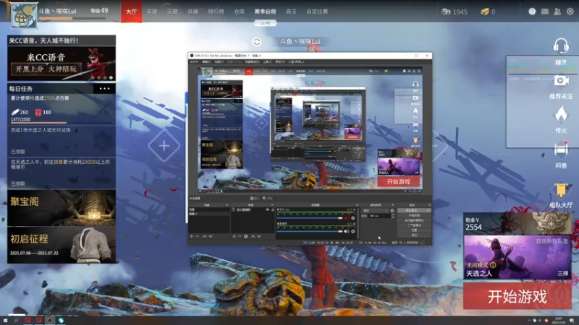
Task: Click the 铂金V rank panel
Action: pos(517,224)
